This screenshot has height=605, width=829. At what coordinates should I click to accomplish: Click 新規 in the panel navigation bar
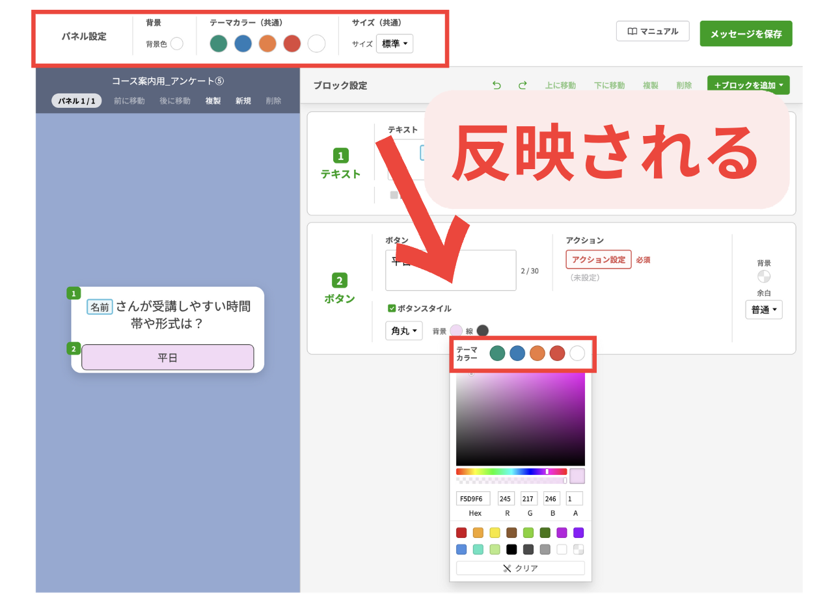(x=243, y=101)
